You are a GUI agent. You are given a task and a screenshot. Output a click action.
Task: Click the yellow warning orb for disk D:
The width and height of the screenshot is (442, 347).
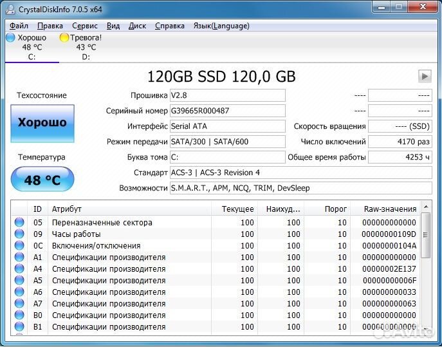point(64,37)
